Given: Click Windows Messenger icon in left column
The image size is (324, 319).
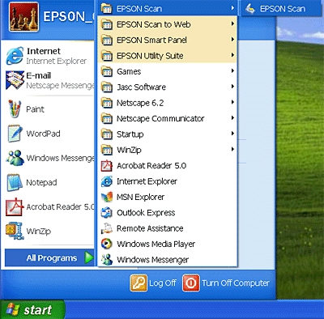Looking at the screenshot, I should pos(15,158).
